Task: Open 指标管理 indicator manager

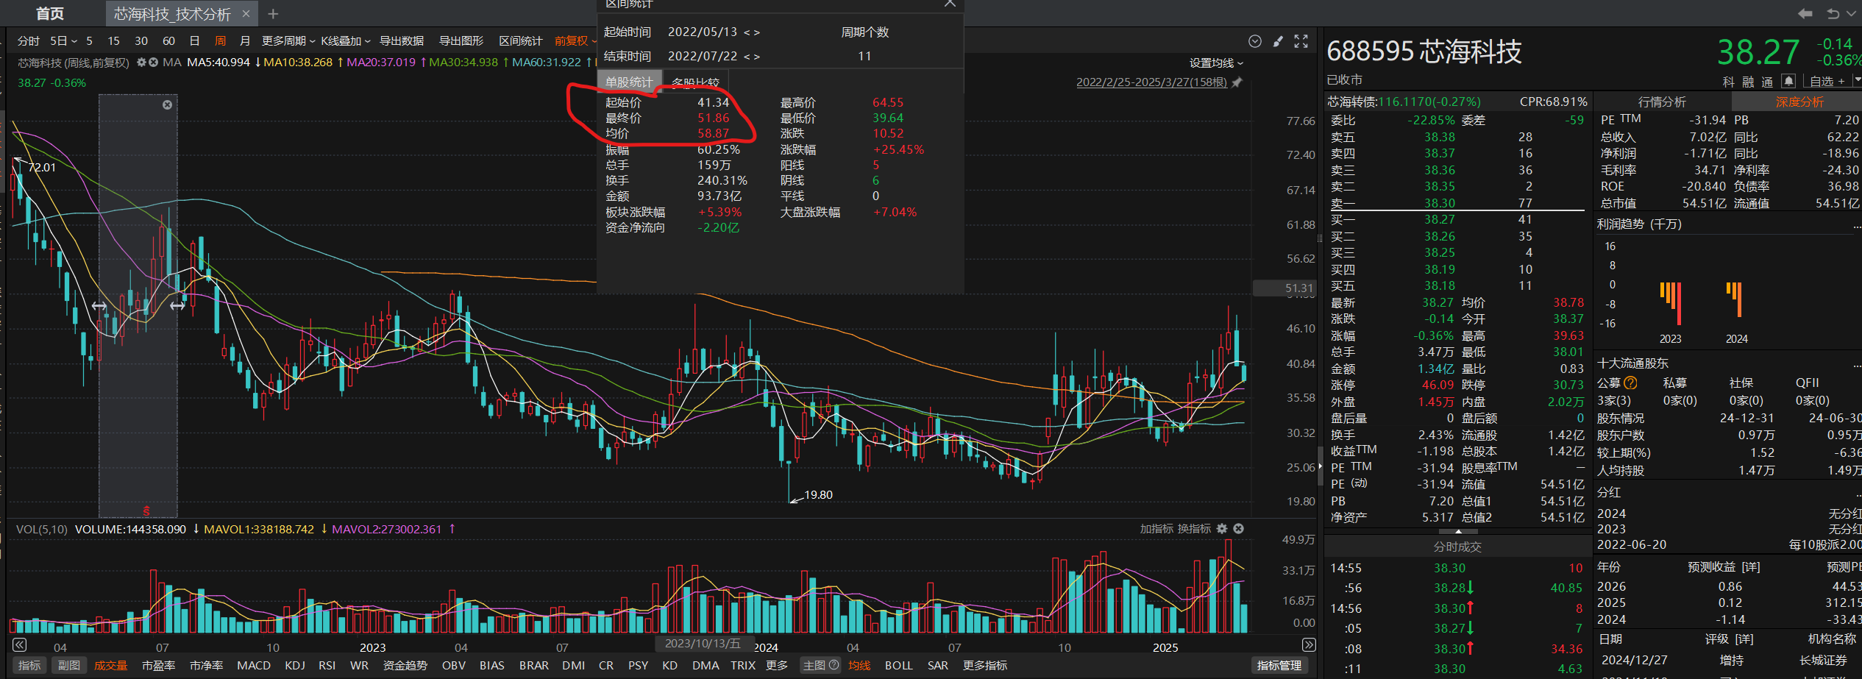Action: 1279,665
